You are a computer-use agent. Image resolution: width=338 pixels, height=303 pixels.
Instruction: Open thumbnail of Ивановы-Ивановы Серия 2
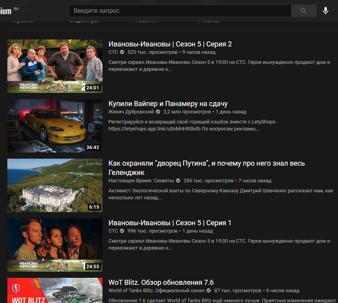(55, 66)
